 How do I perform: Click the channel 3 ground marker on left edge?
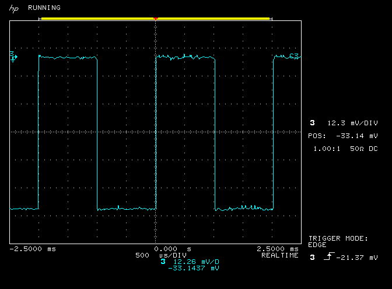pyautogui.click(x=13, y=57)
